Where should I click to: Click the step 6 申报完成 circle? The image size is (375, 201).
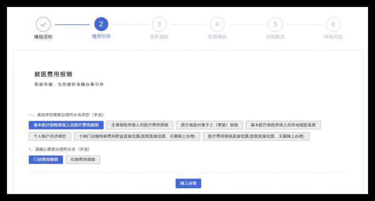[333, 24]
